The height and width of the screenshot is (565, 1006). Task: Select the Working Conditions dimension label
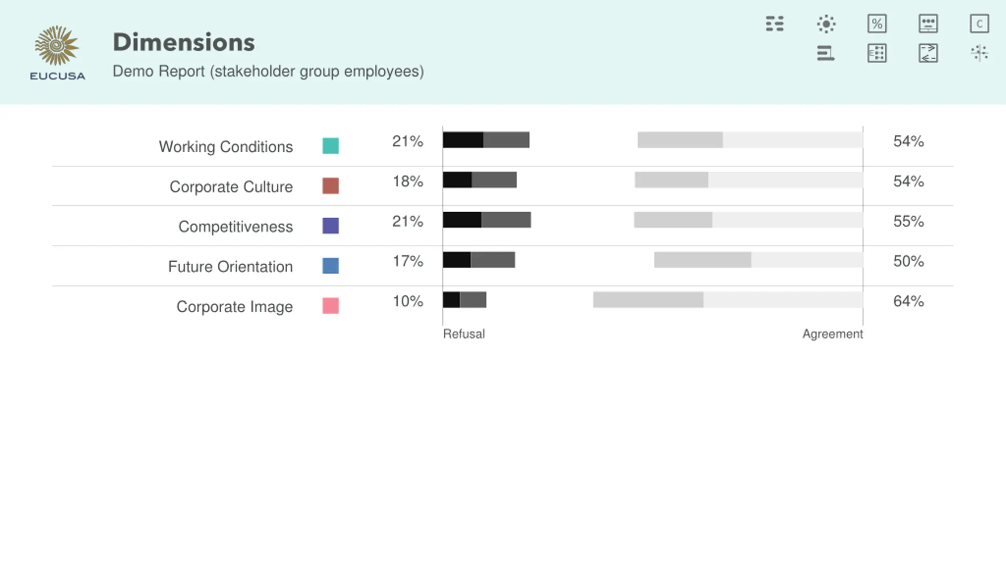(x=226, y=147)
